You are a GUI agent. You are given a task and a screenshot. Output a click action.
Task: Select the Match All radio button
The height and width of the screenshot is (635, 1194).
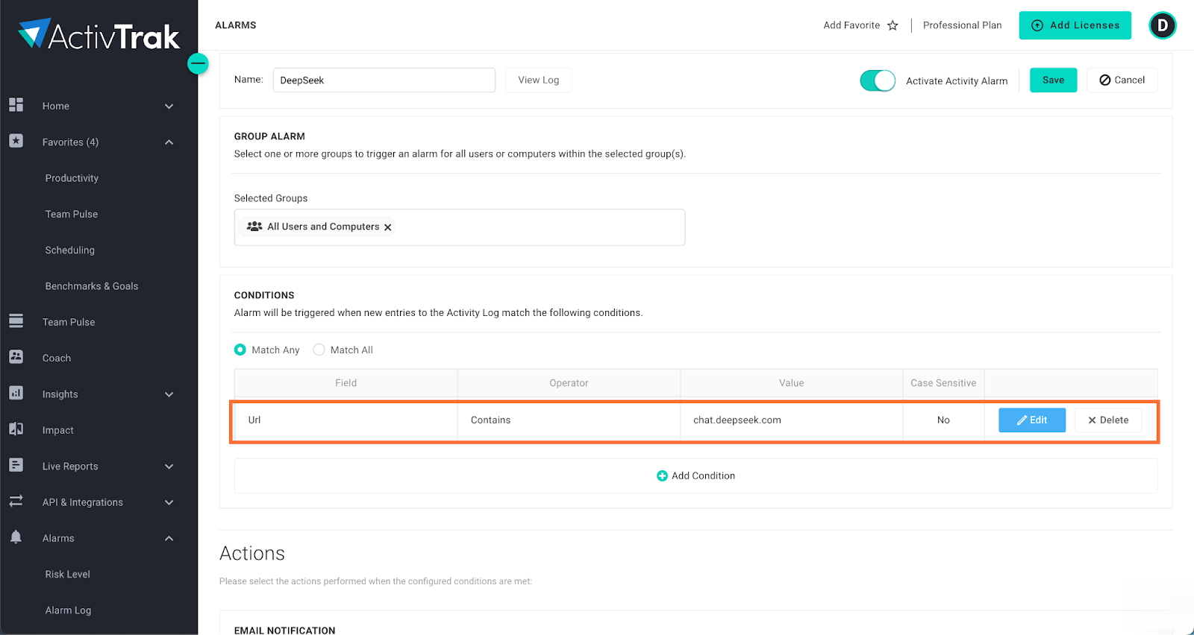[x=319, y=350]
